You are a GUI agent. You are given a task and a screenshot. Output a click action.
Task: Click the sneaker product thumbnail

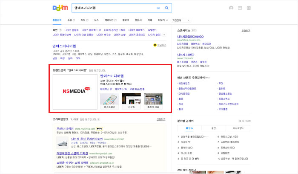62,142
